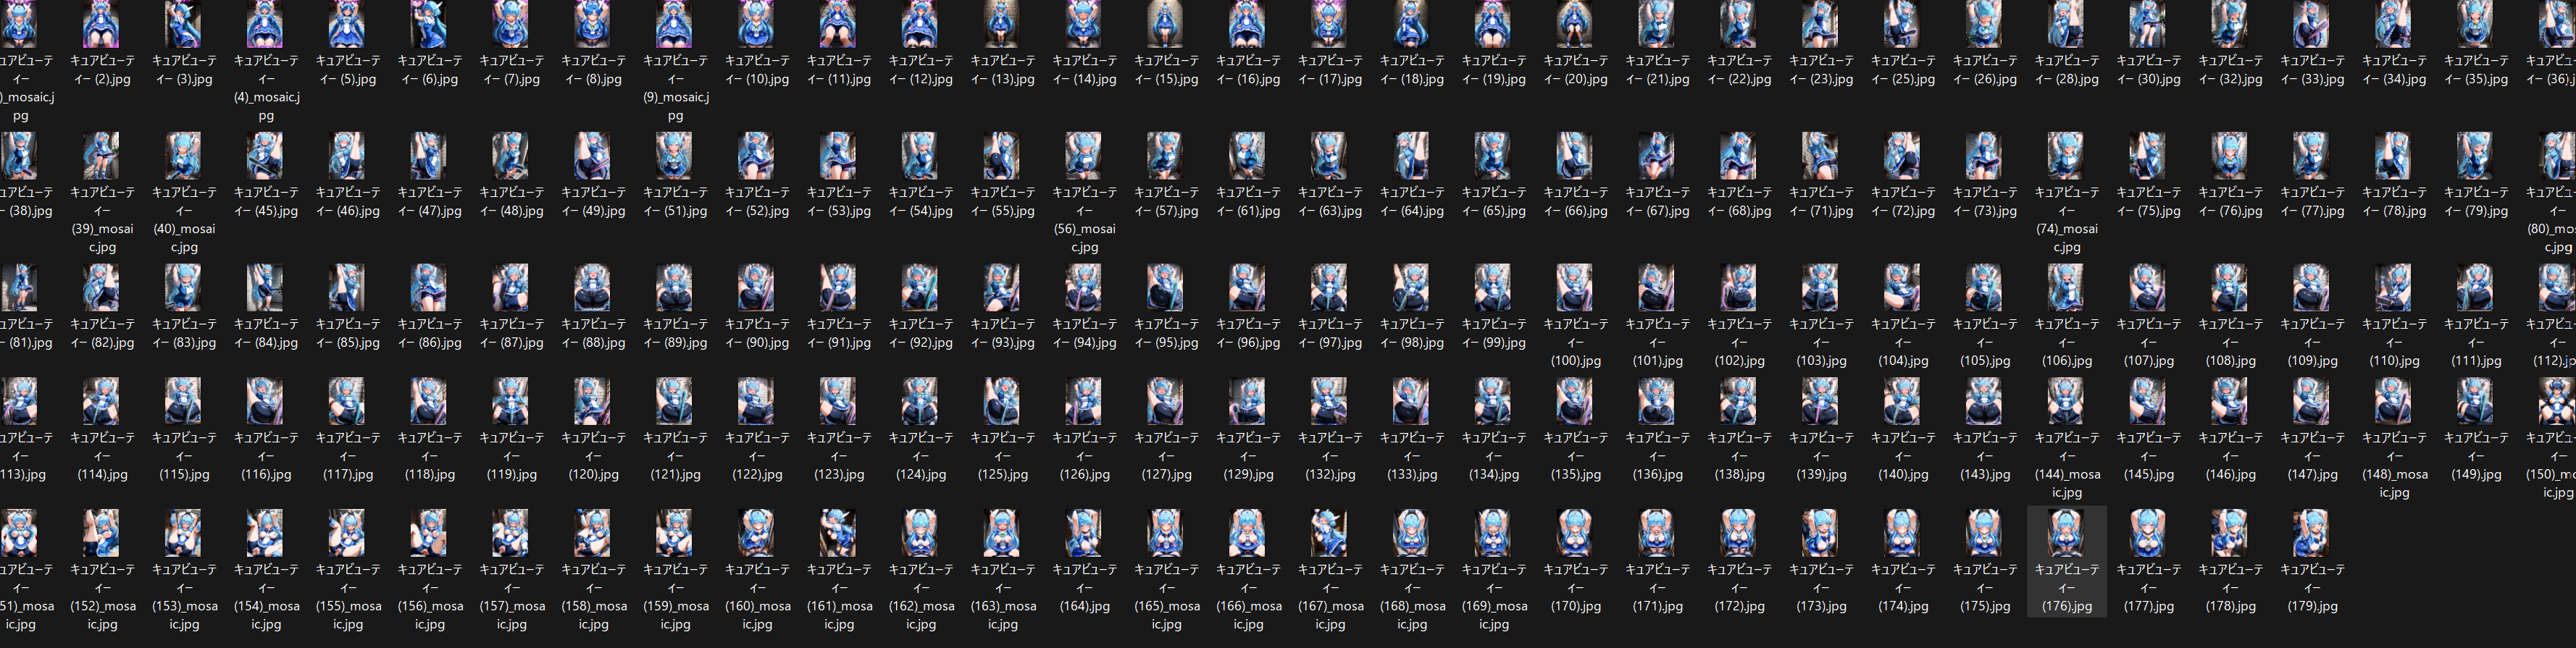Select the last file (179).jpg
This screenshot has height=648, width=2576.
[x=2312, y=533]
